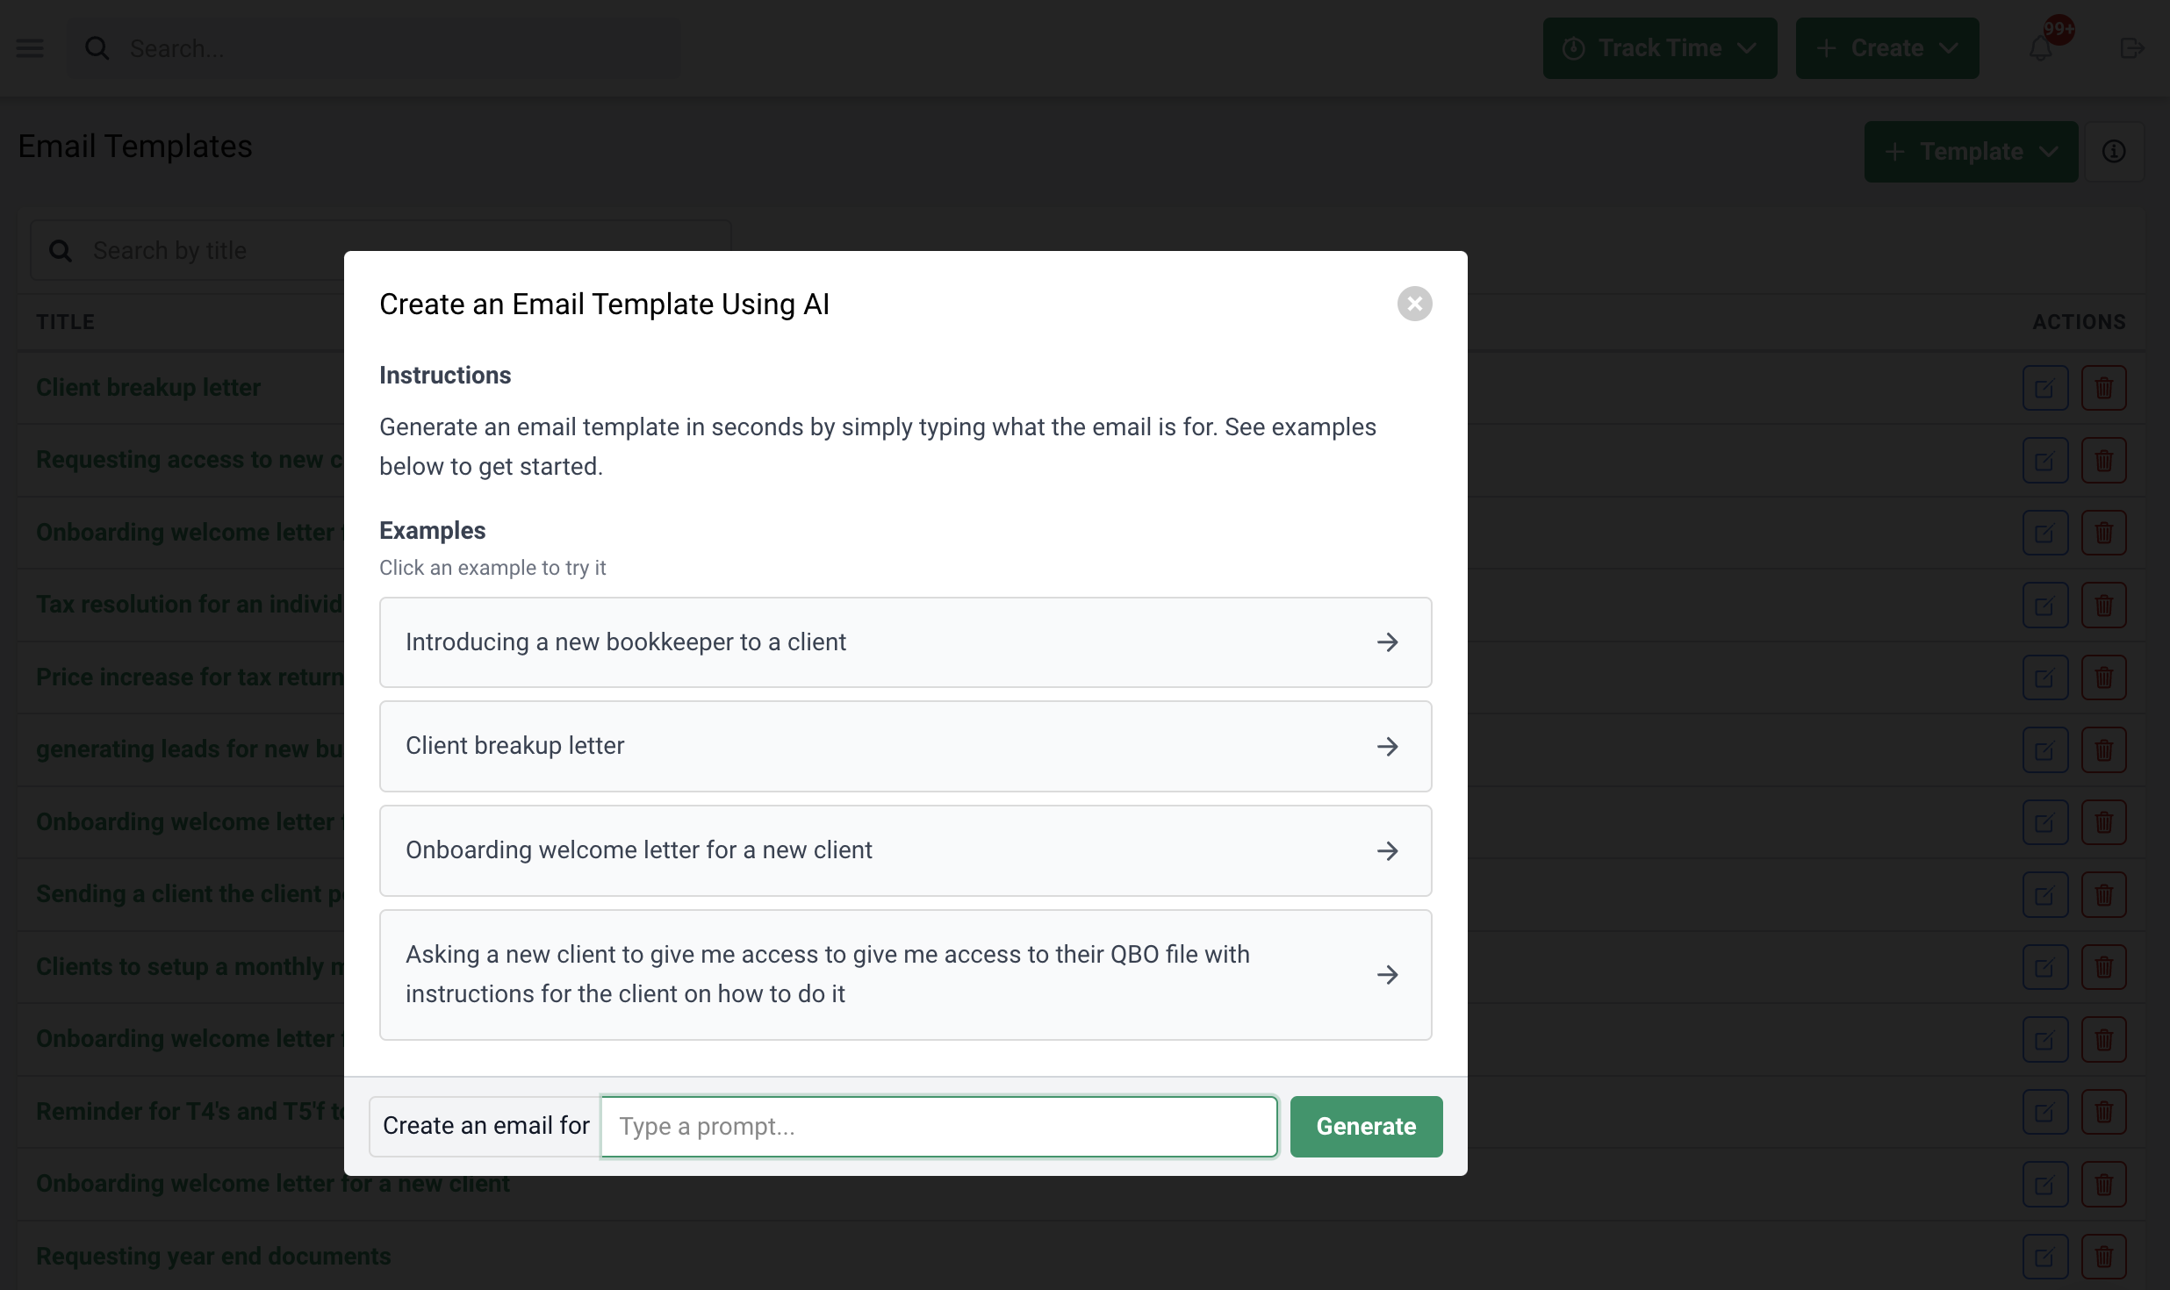Click the logout icon
Viewport: 2170px width, 1290px height.
click(2132, 48)
